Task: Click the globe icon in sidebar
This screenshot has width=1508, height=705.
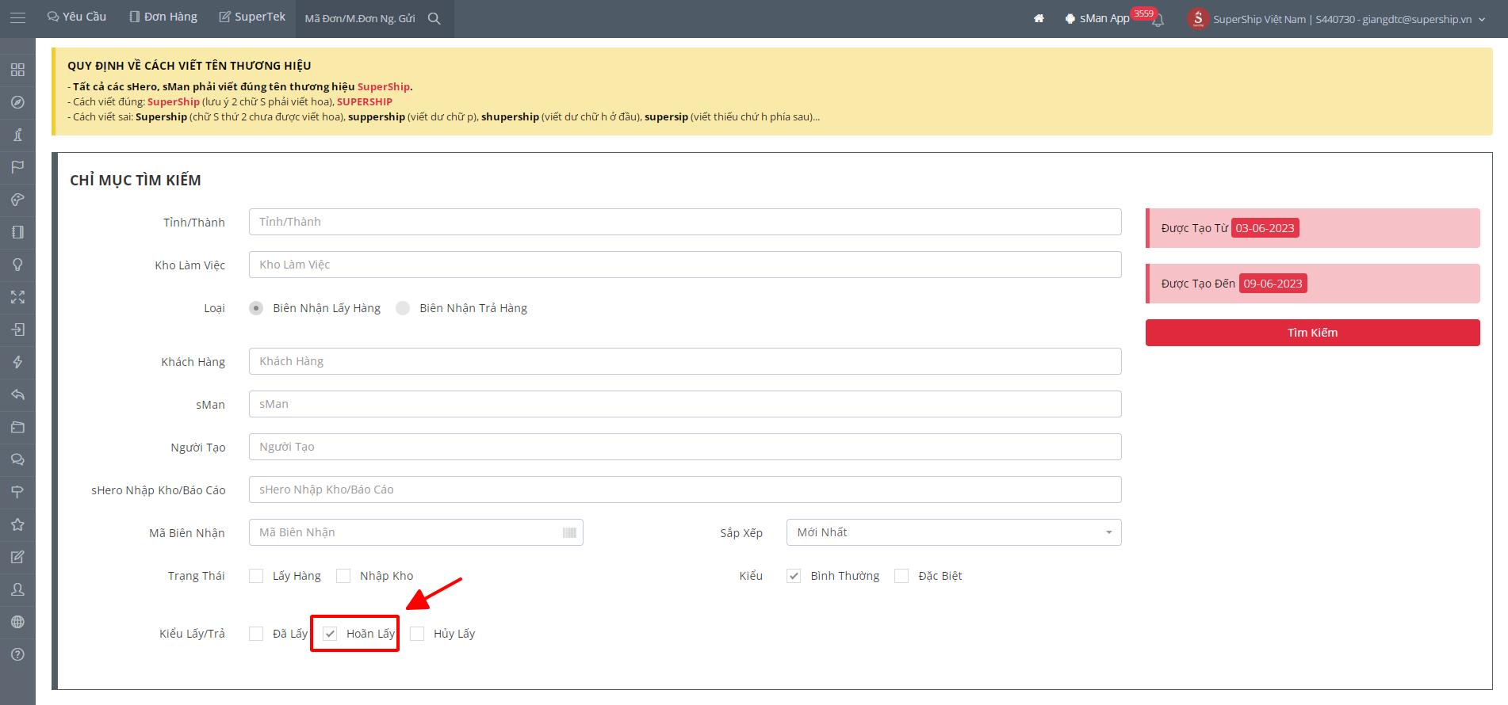Action: click(x=17, y=622)
